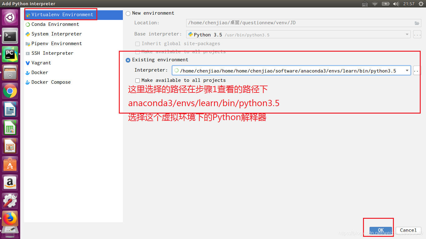Select Conda Environment in sidebar
The width and height of the screenshot is (426, 239).
tap(74, 24)
